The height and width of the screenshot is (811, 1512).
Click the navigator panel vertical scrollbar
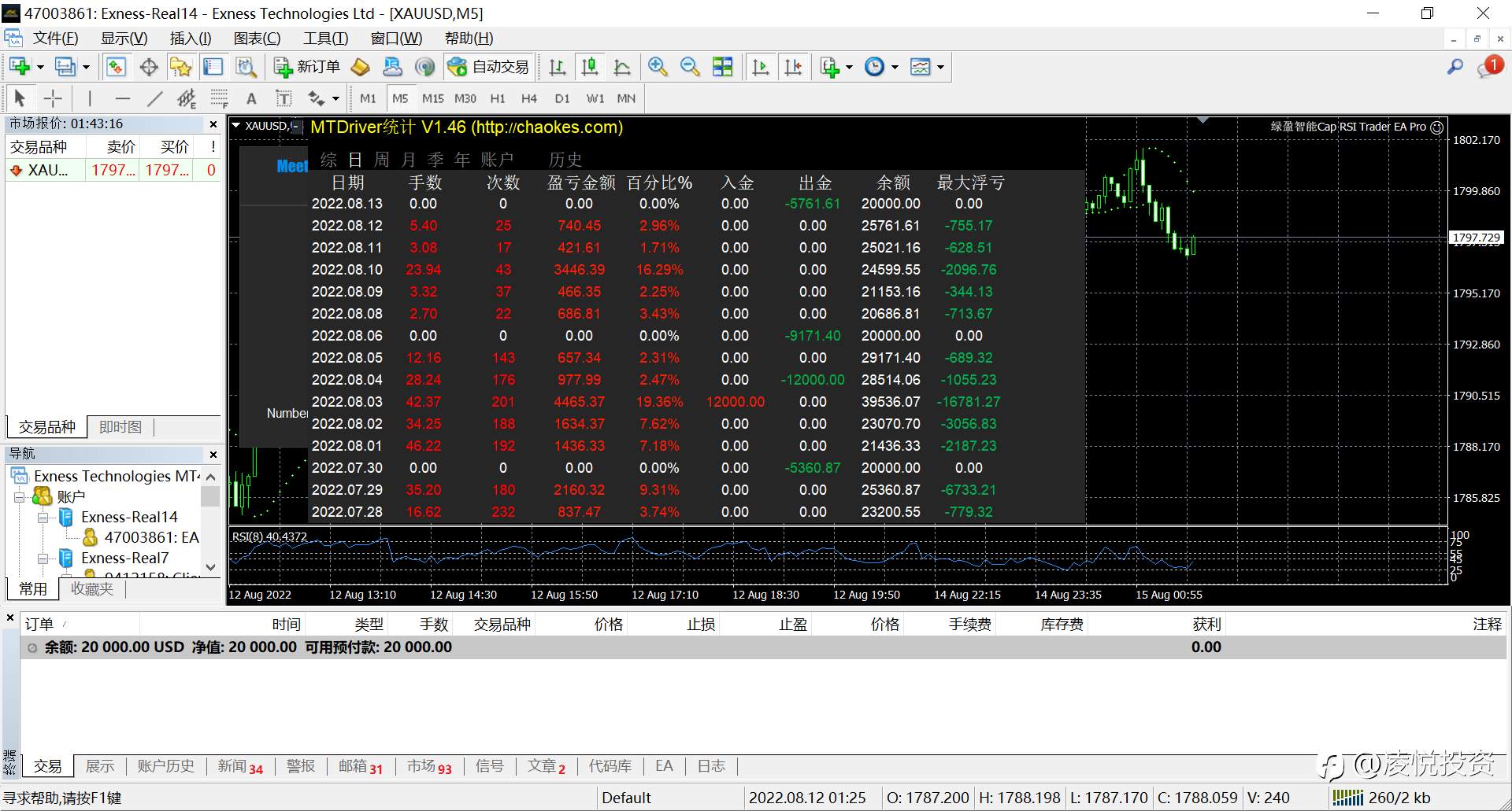point(210,523)
